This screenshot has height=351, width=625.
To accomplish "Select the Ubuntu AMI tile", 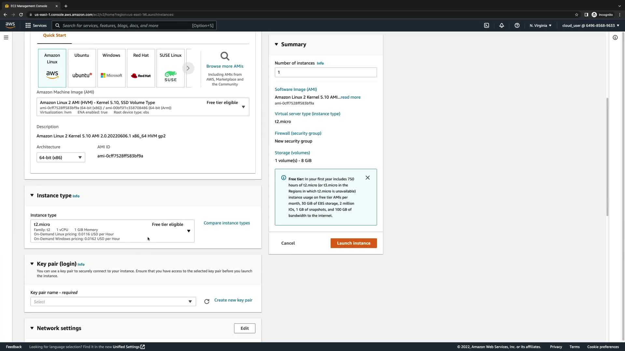I will click(82, 68).
